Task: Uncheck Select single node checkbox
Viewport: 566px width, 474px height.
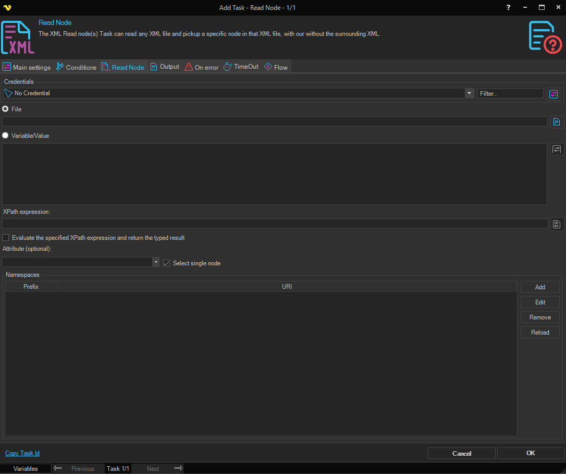Action: [167, 263]
